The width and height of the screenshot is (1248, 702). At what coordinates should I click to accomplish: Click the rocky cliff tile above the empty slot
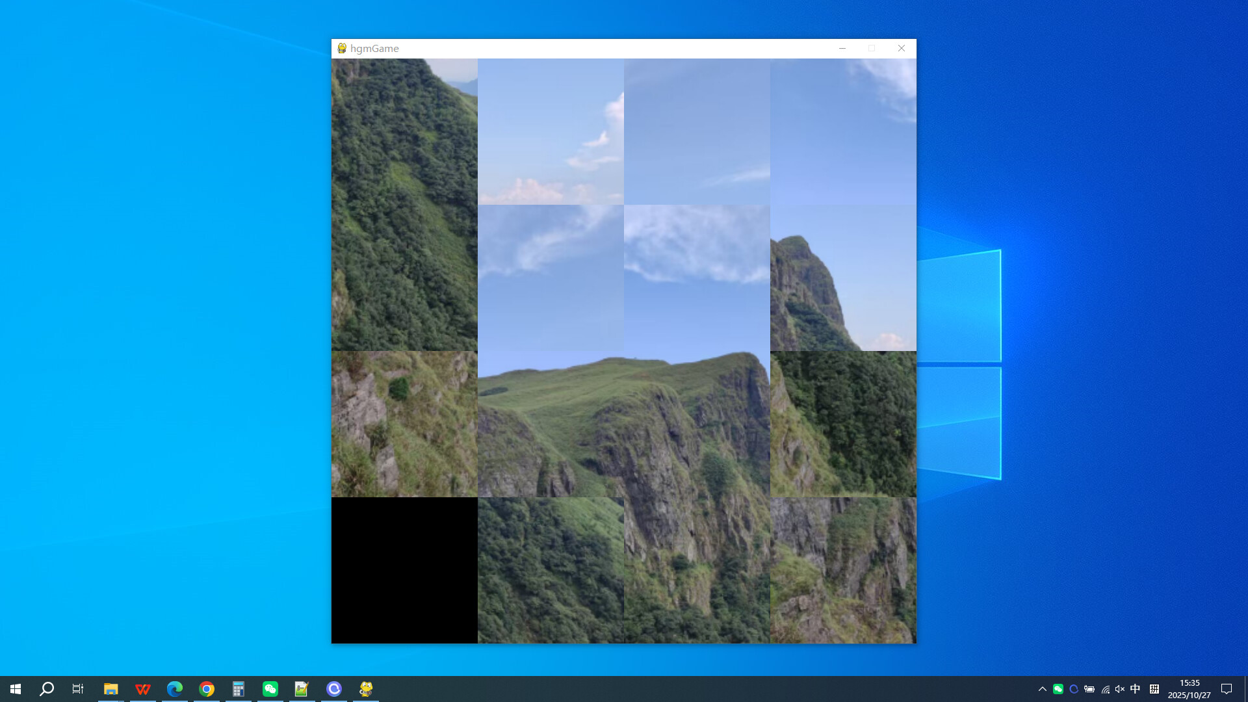pyautogui.click(x=404, y=423)
